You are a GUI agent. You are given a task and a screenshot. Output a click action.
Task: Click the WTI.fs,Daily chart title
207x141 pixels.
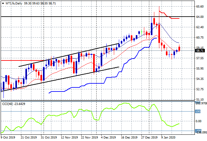14,3
